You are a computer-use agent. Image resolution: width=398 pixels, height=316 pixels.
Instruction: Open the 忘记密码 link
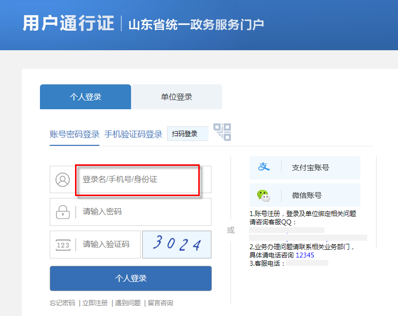tap(62, 303)
